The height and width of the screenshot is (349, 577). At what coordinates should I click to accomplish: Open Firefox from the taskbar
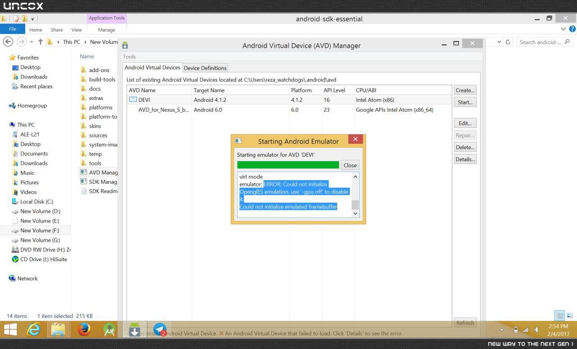tap(84, 330)
